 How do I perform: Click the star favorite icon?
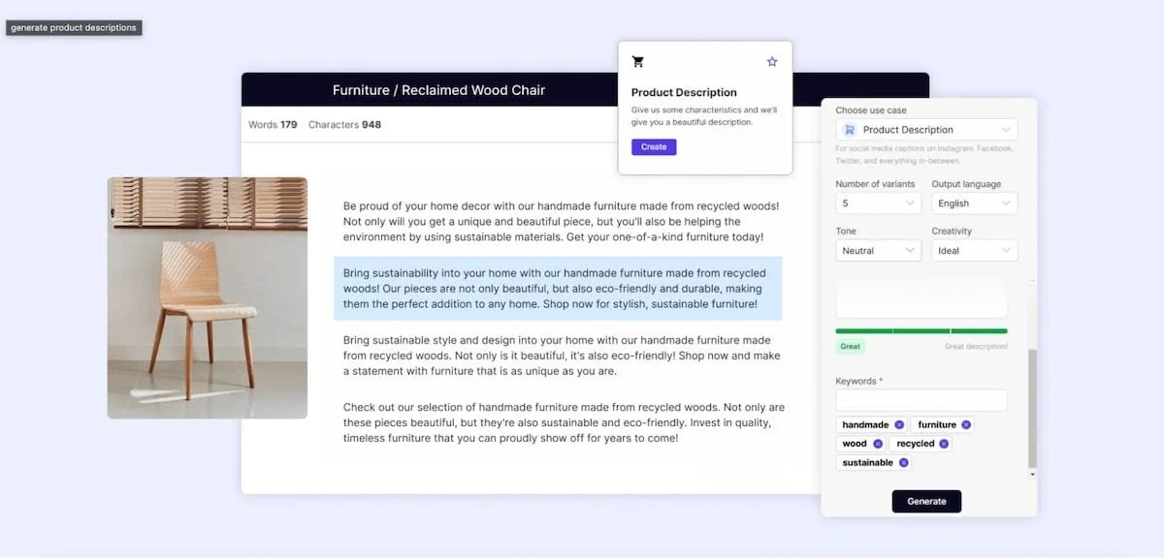772,62
